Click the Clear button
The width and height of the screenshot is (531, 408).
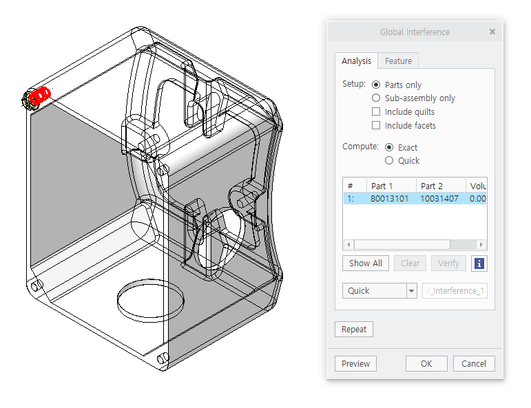point(410,264)
